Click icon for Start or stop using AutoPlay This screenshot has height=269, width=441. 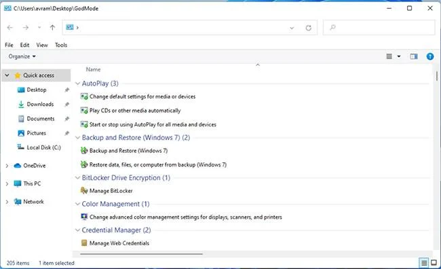pos(84,124)
